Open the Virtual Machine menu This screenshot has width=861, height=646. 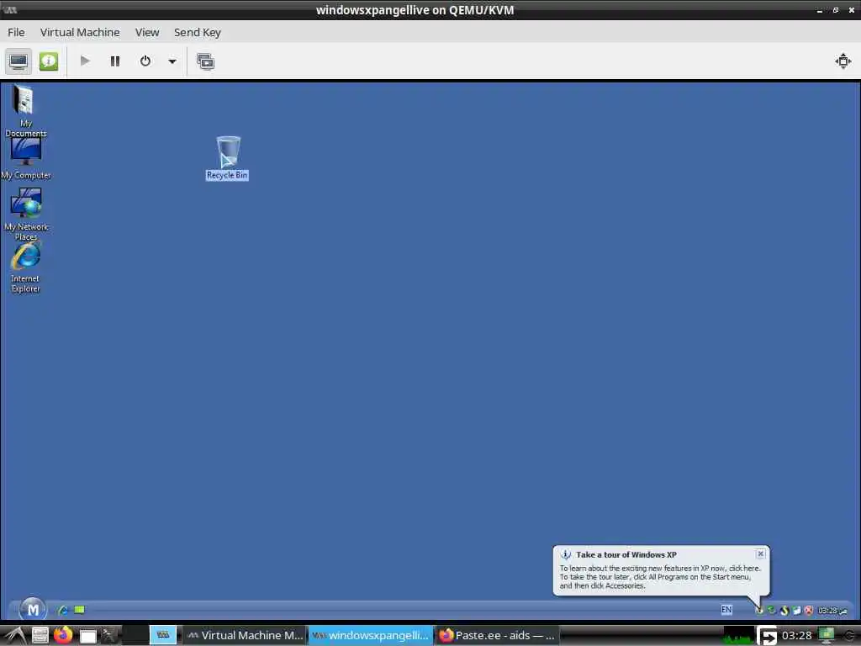[80, 33]
